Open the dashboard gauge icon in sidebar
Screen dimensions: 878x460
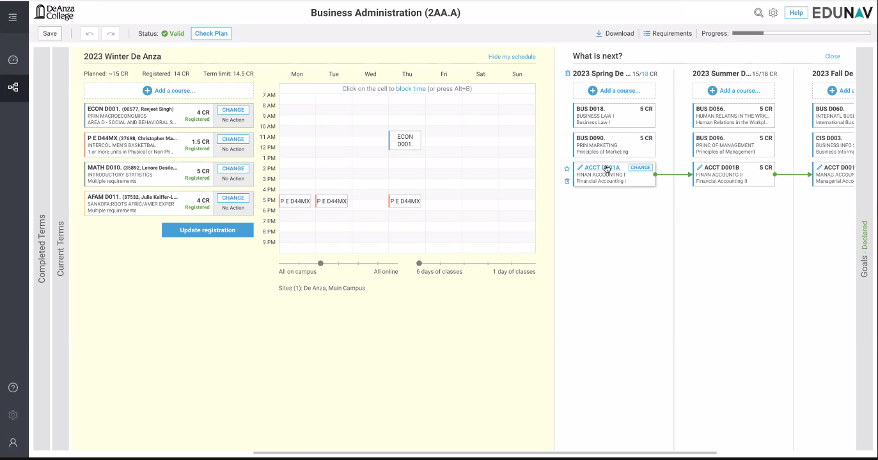(x=13, y=60)
